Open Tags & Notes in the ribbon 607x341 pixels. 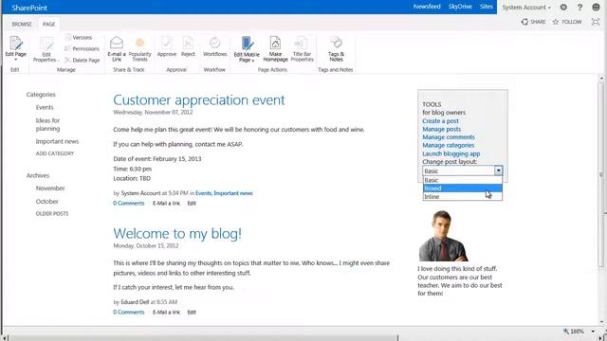tap(336, 49)
